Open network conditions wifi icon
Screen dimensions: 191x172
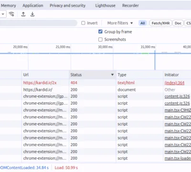coord(11,14)
